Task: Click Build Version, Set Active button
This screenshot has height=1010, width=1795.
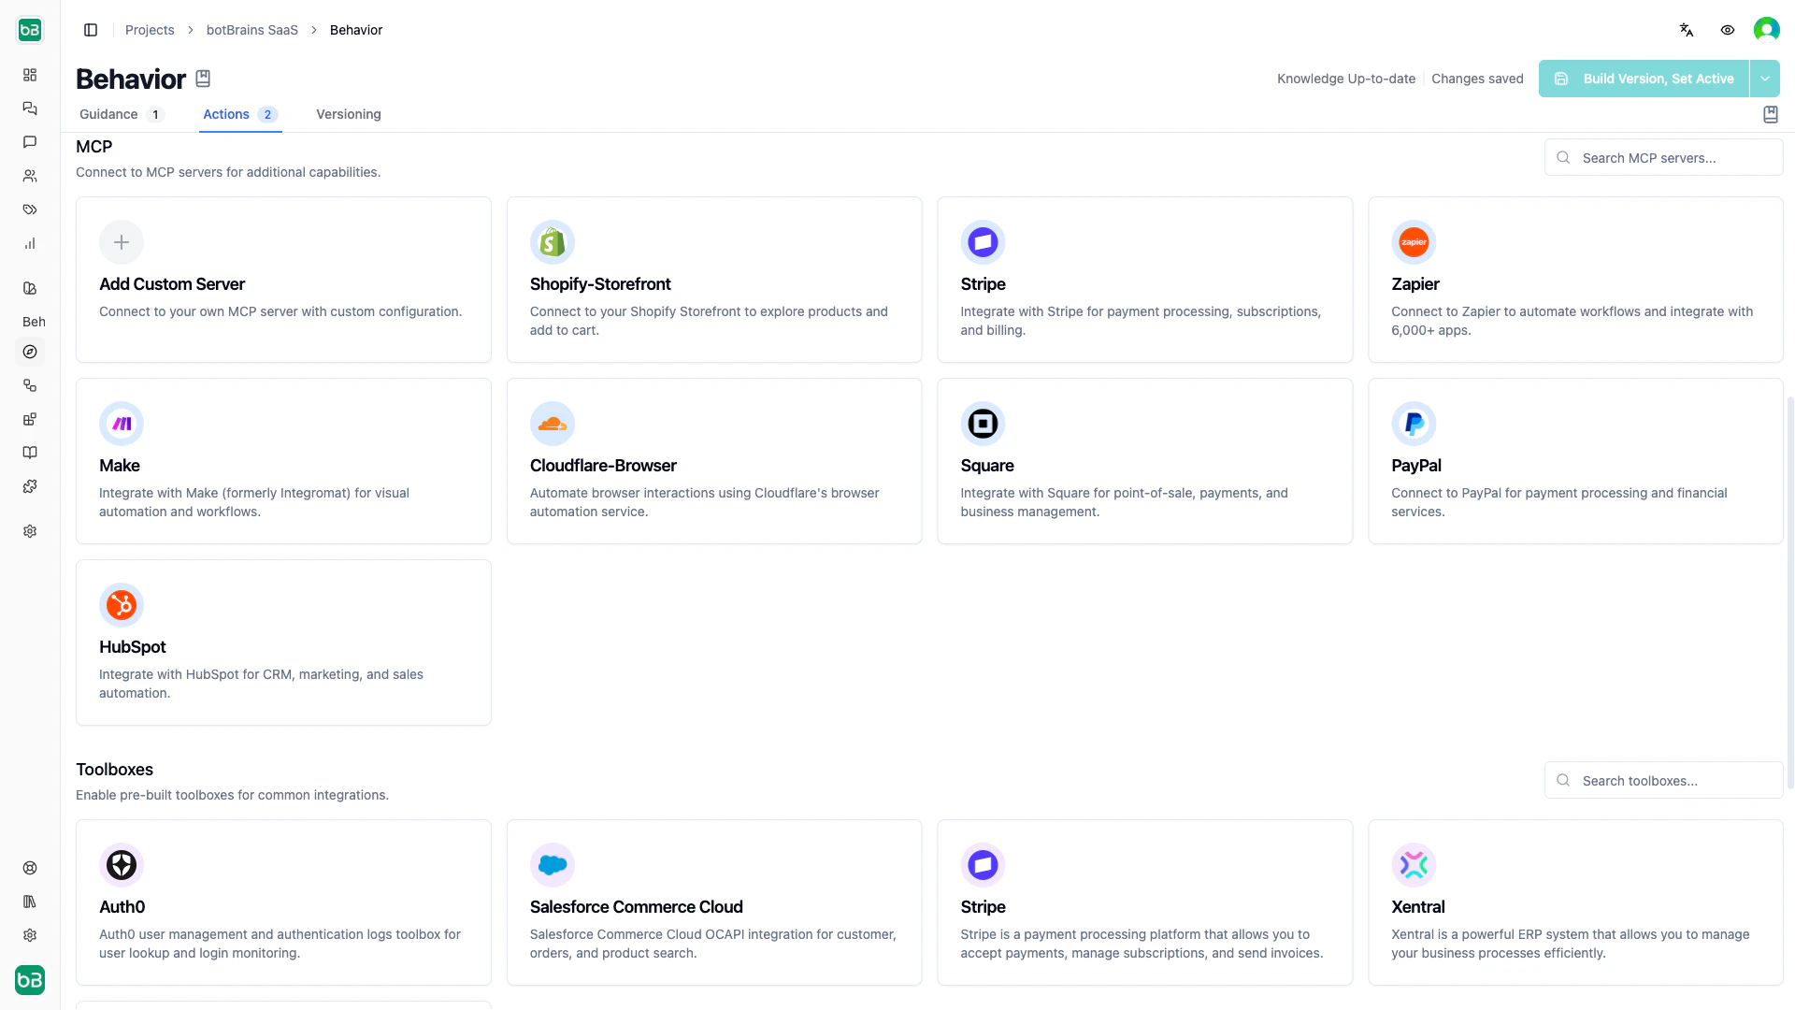Action: [x=1644, y=79]
